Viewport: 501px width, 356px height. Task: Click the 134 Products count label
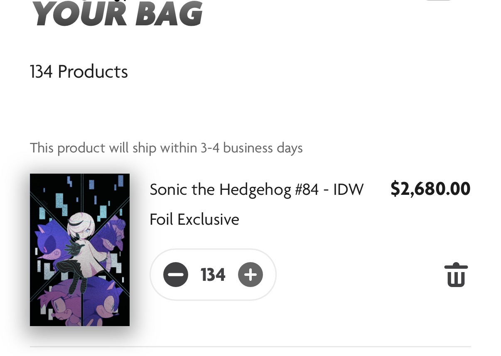tap(79, 71)
